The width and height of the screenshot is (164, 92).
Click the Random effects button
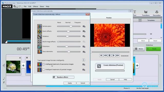pyautogui.click(x=63, y=77)
